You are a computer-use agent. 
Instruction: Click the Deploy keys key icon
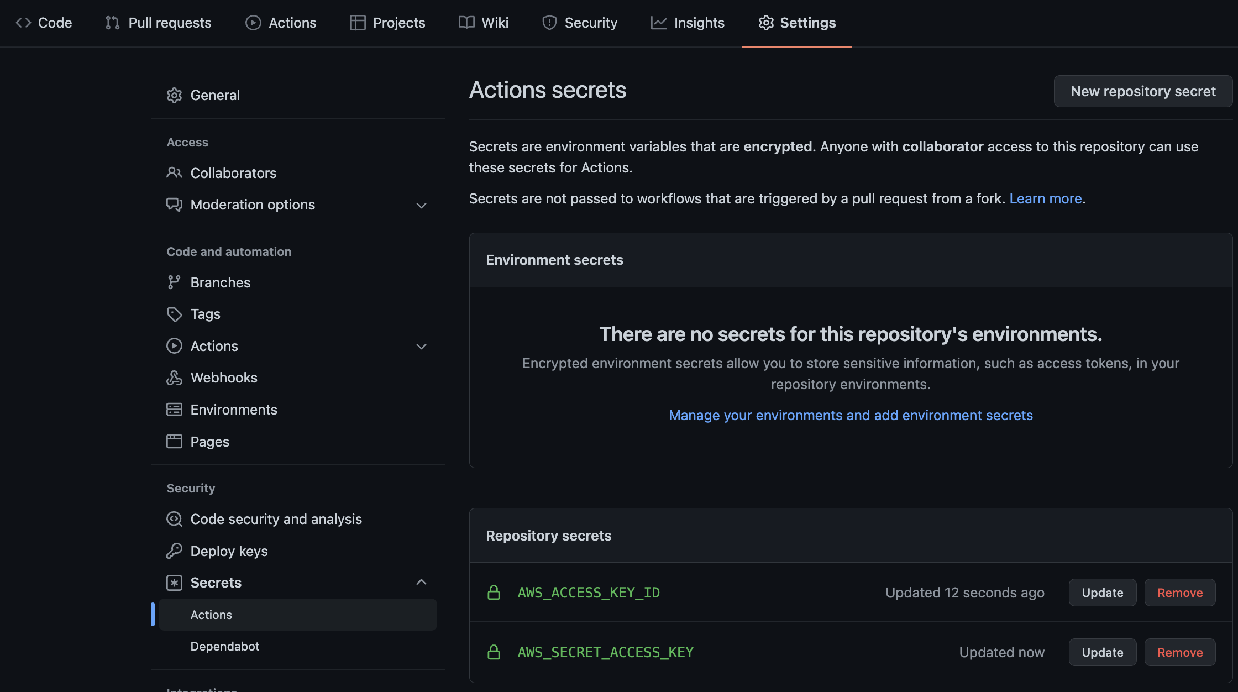(174, 551)
